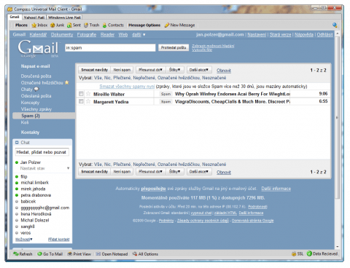Image resolution: width=350 pixels, height=268 pixels.
Task: Click the vertical scrollbar of mail page
Action: (x=337, y=118)
